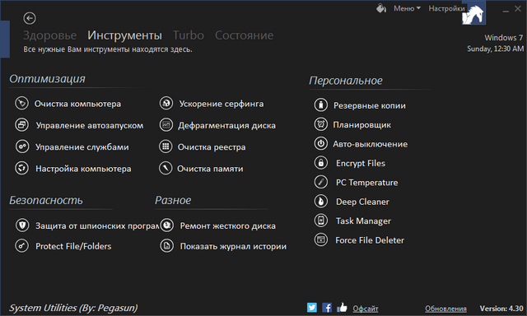Open Protect File/Folders label
This screenshot has height=316, width=527.
73,246
